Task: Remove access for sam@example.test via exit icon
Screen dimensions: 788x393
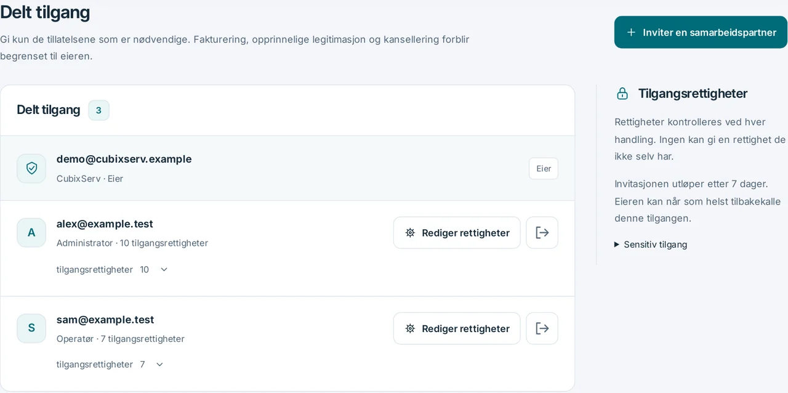Action: [x=542, y=328]
